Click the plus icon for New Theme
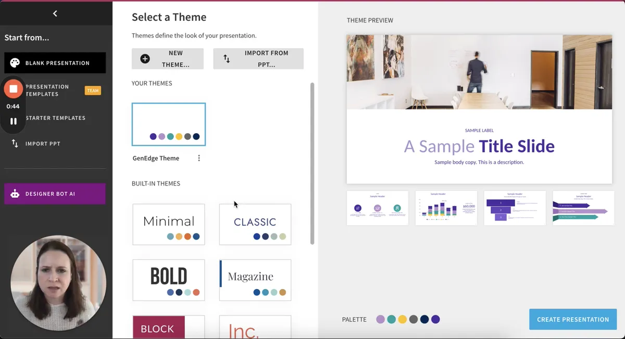 (145, 59)
